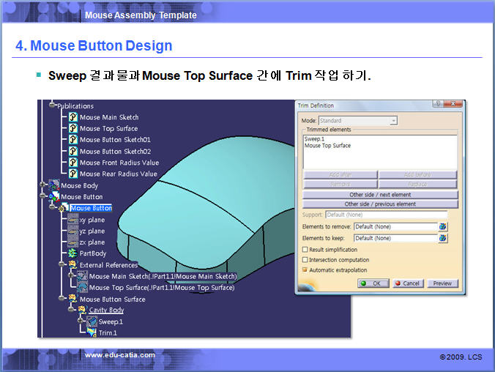The image size is (495, 372).
Task: Click inside the Elements to remove field
Action: 394,227
